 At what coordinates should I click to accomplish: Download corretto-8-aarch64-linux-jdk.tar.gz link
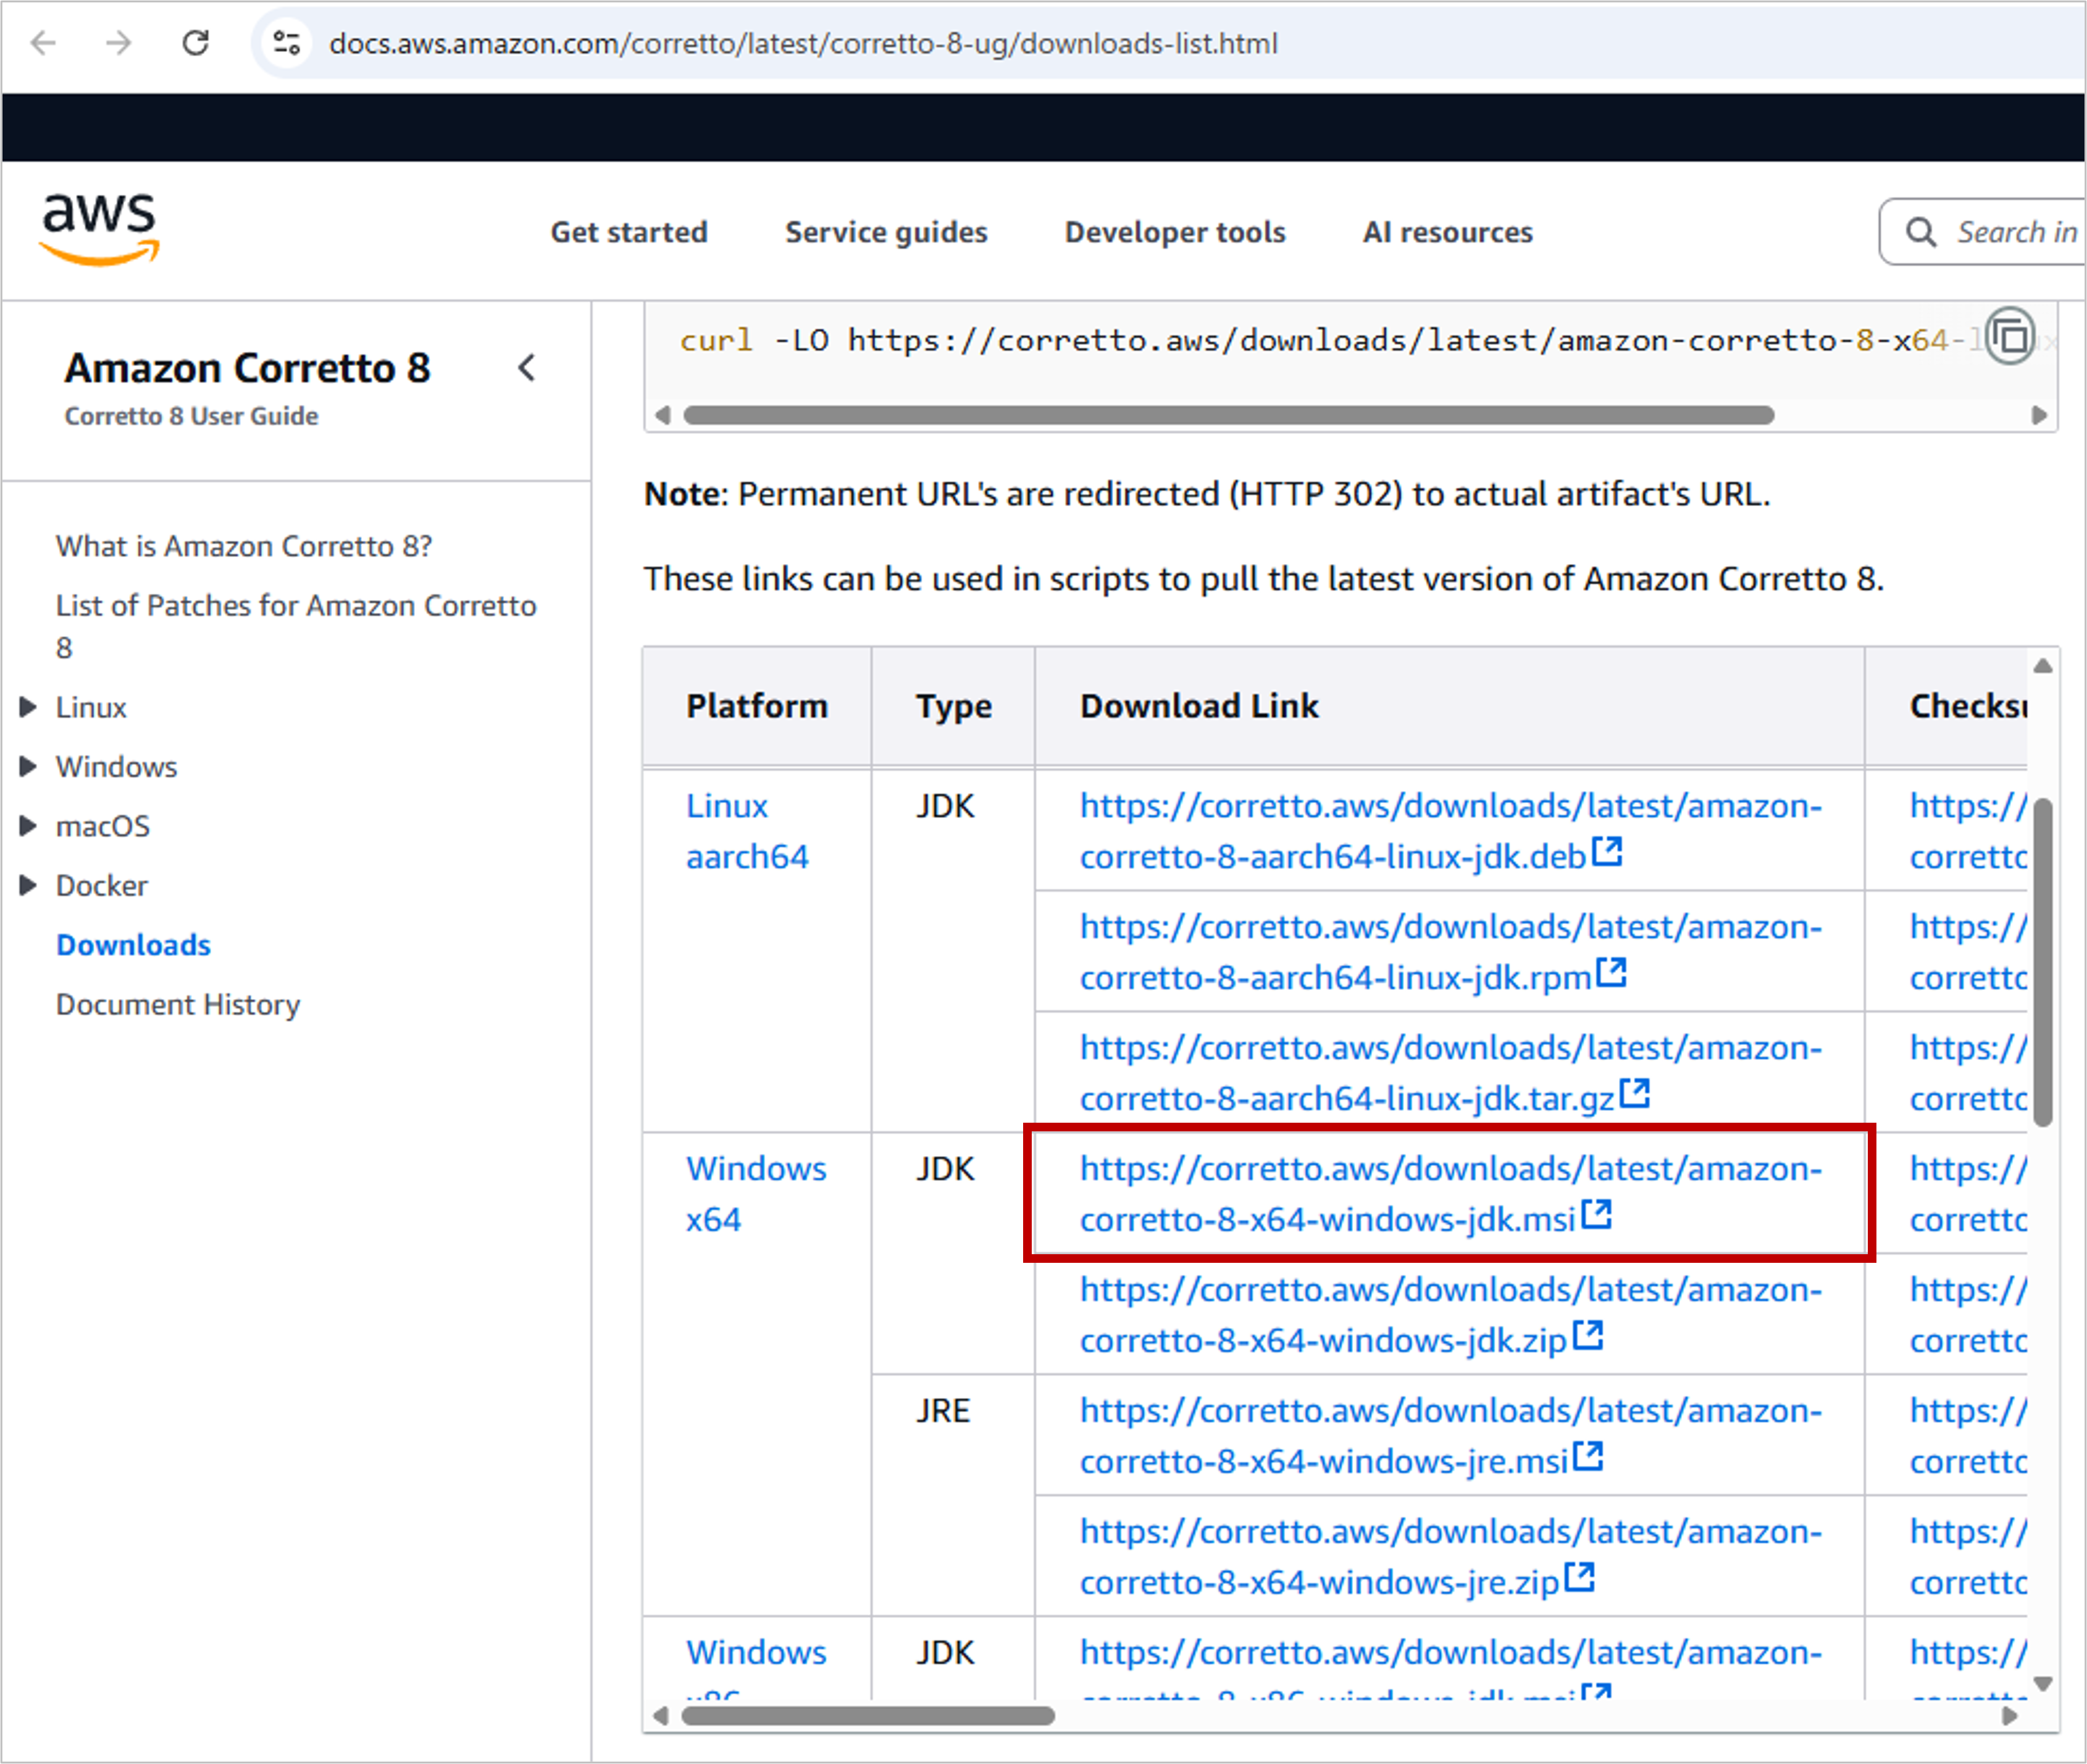1450,1073
